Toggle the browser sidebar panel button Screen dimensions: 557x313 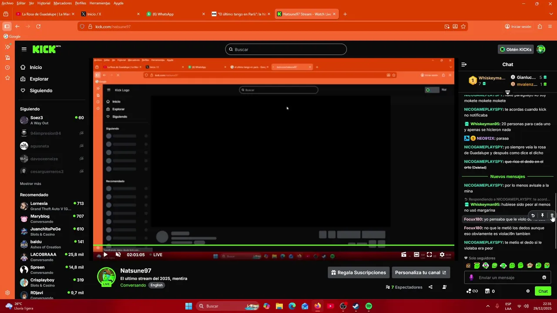[7, 27]
